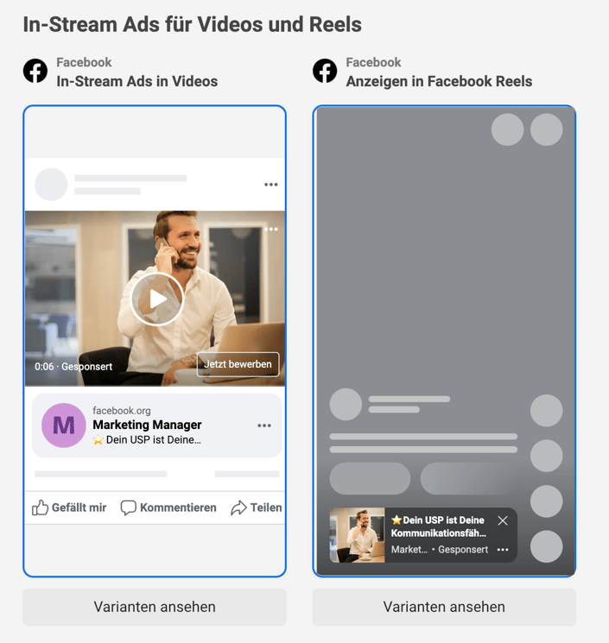Click the star Dein USP ist Deine... description line

point(147,440)
